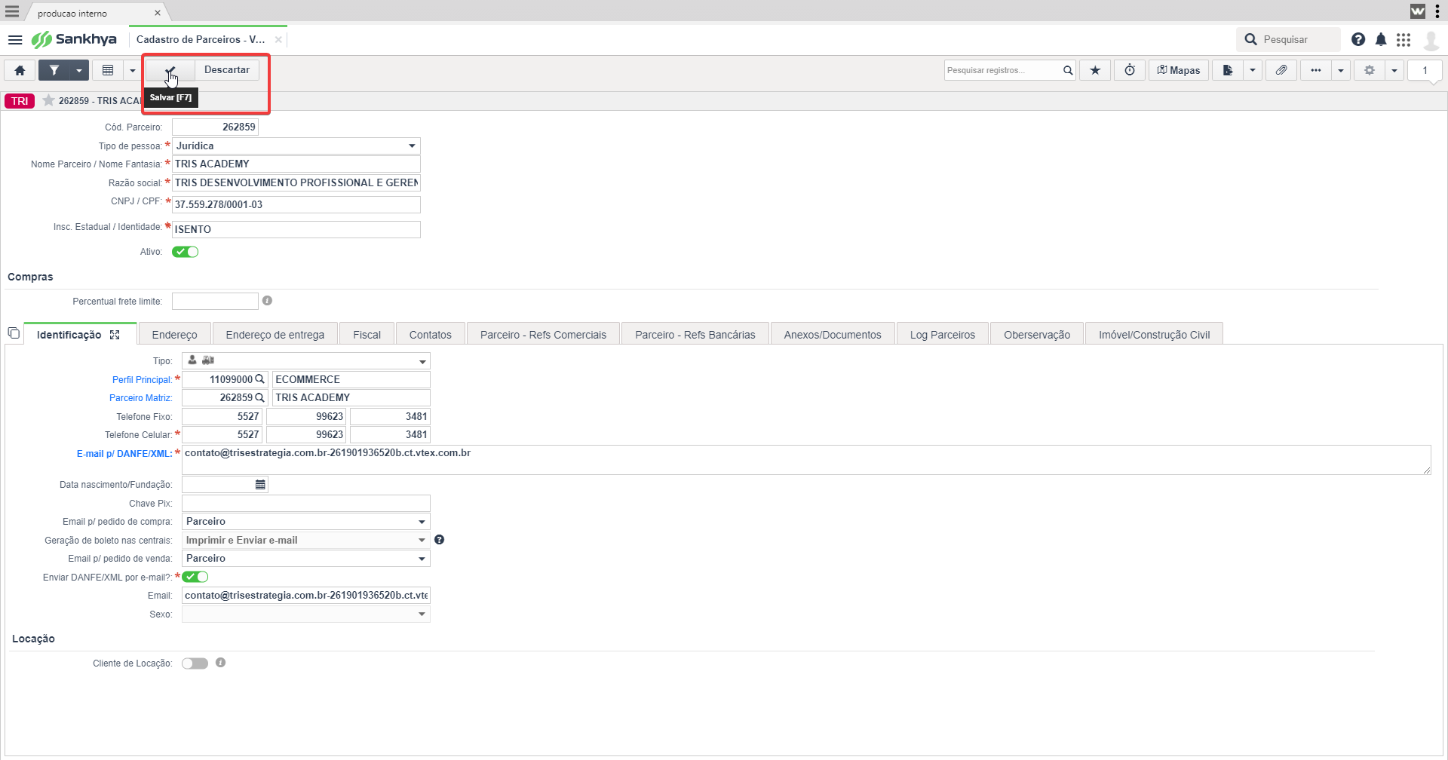Open the browser hamburger menu at top-left
Image resolution: width=1448 pixels, height=760 pixels.
click(12, 11)
